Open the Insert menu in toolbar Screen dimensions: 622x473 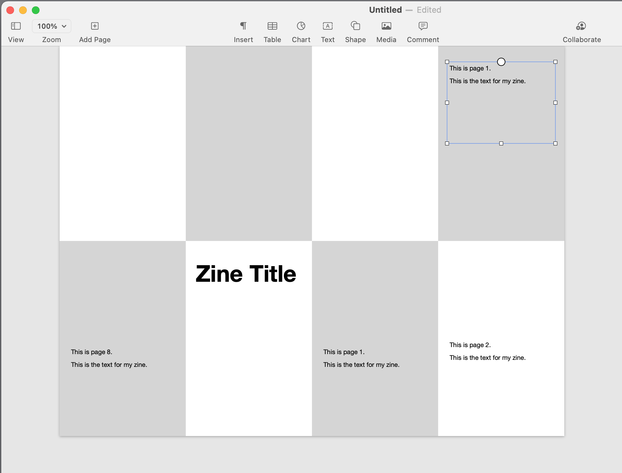pos(243,26)
